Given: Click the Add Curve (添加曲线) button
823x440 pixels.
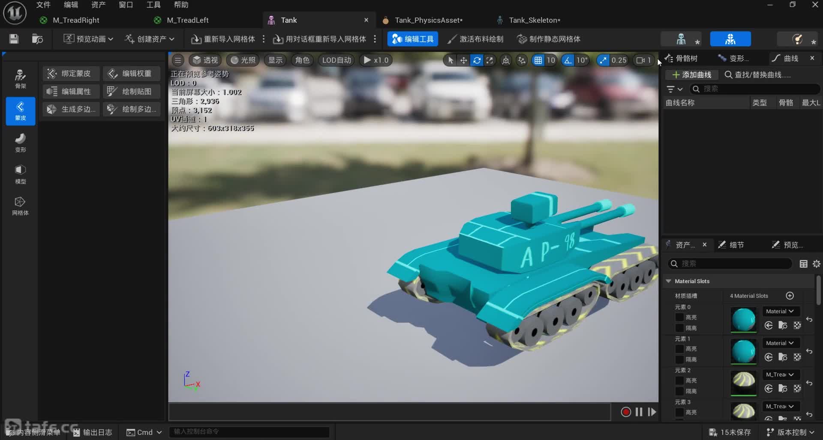Looking at the screenshot, I should (692, 75).
